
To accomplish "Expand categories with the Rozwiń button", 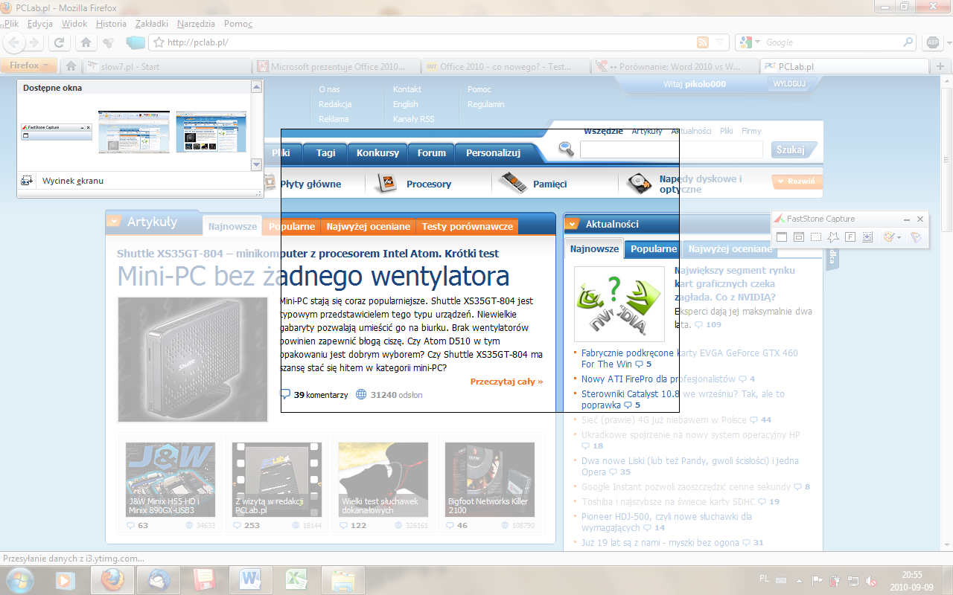I will click(x=797, y=181).
